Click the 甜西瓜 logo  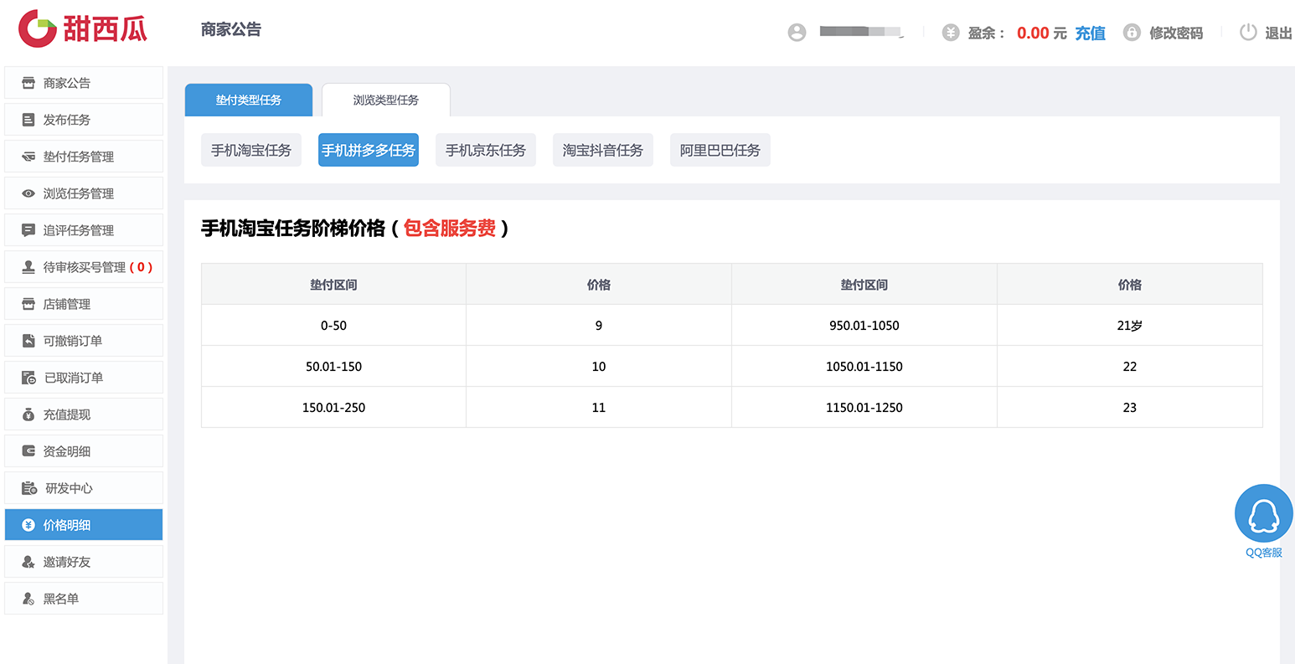(82, 29)
